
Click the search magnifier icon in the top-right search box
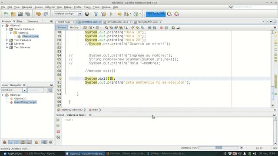pyautogui.click(x=231, y=7)
